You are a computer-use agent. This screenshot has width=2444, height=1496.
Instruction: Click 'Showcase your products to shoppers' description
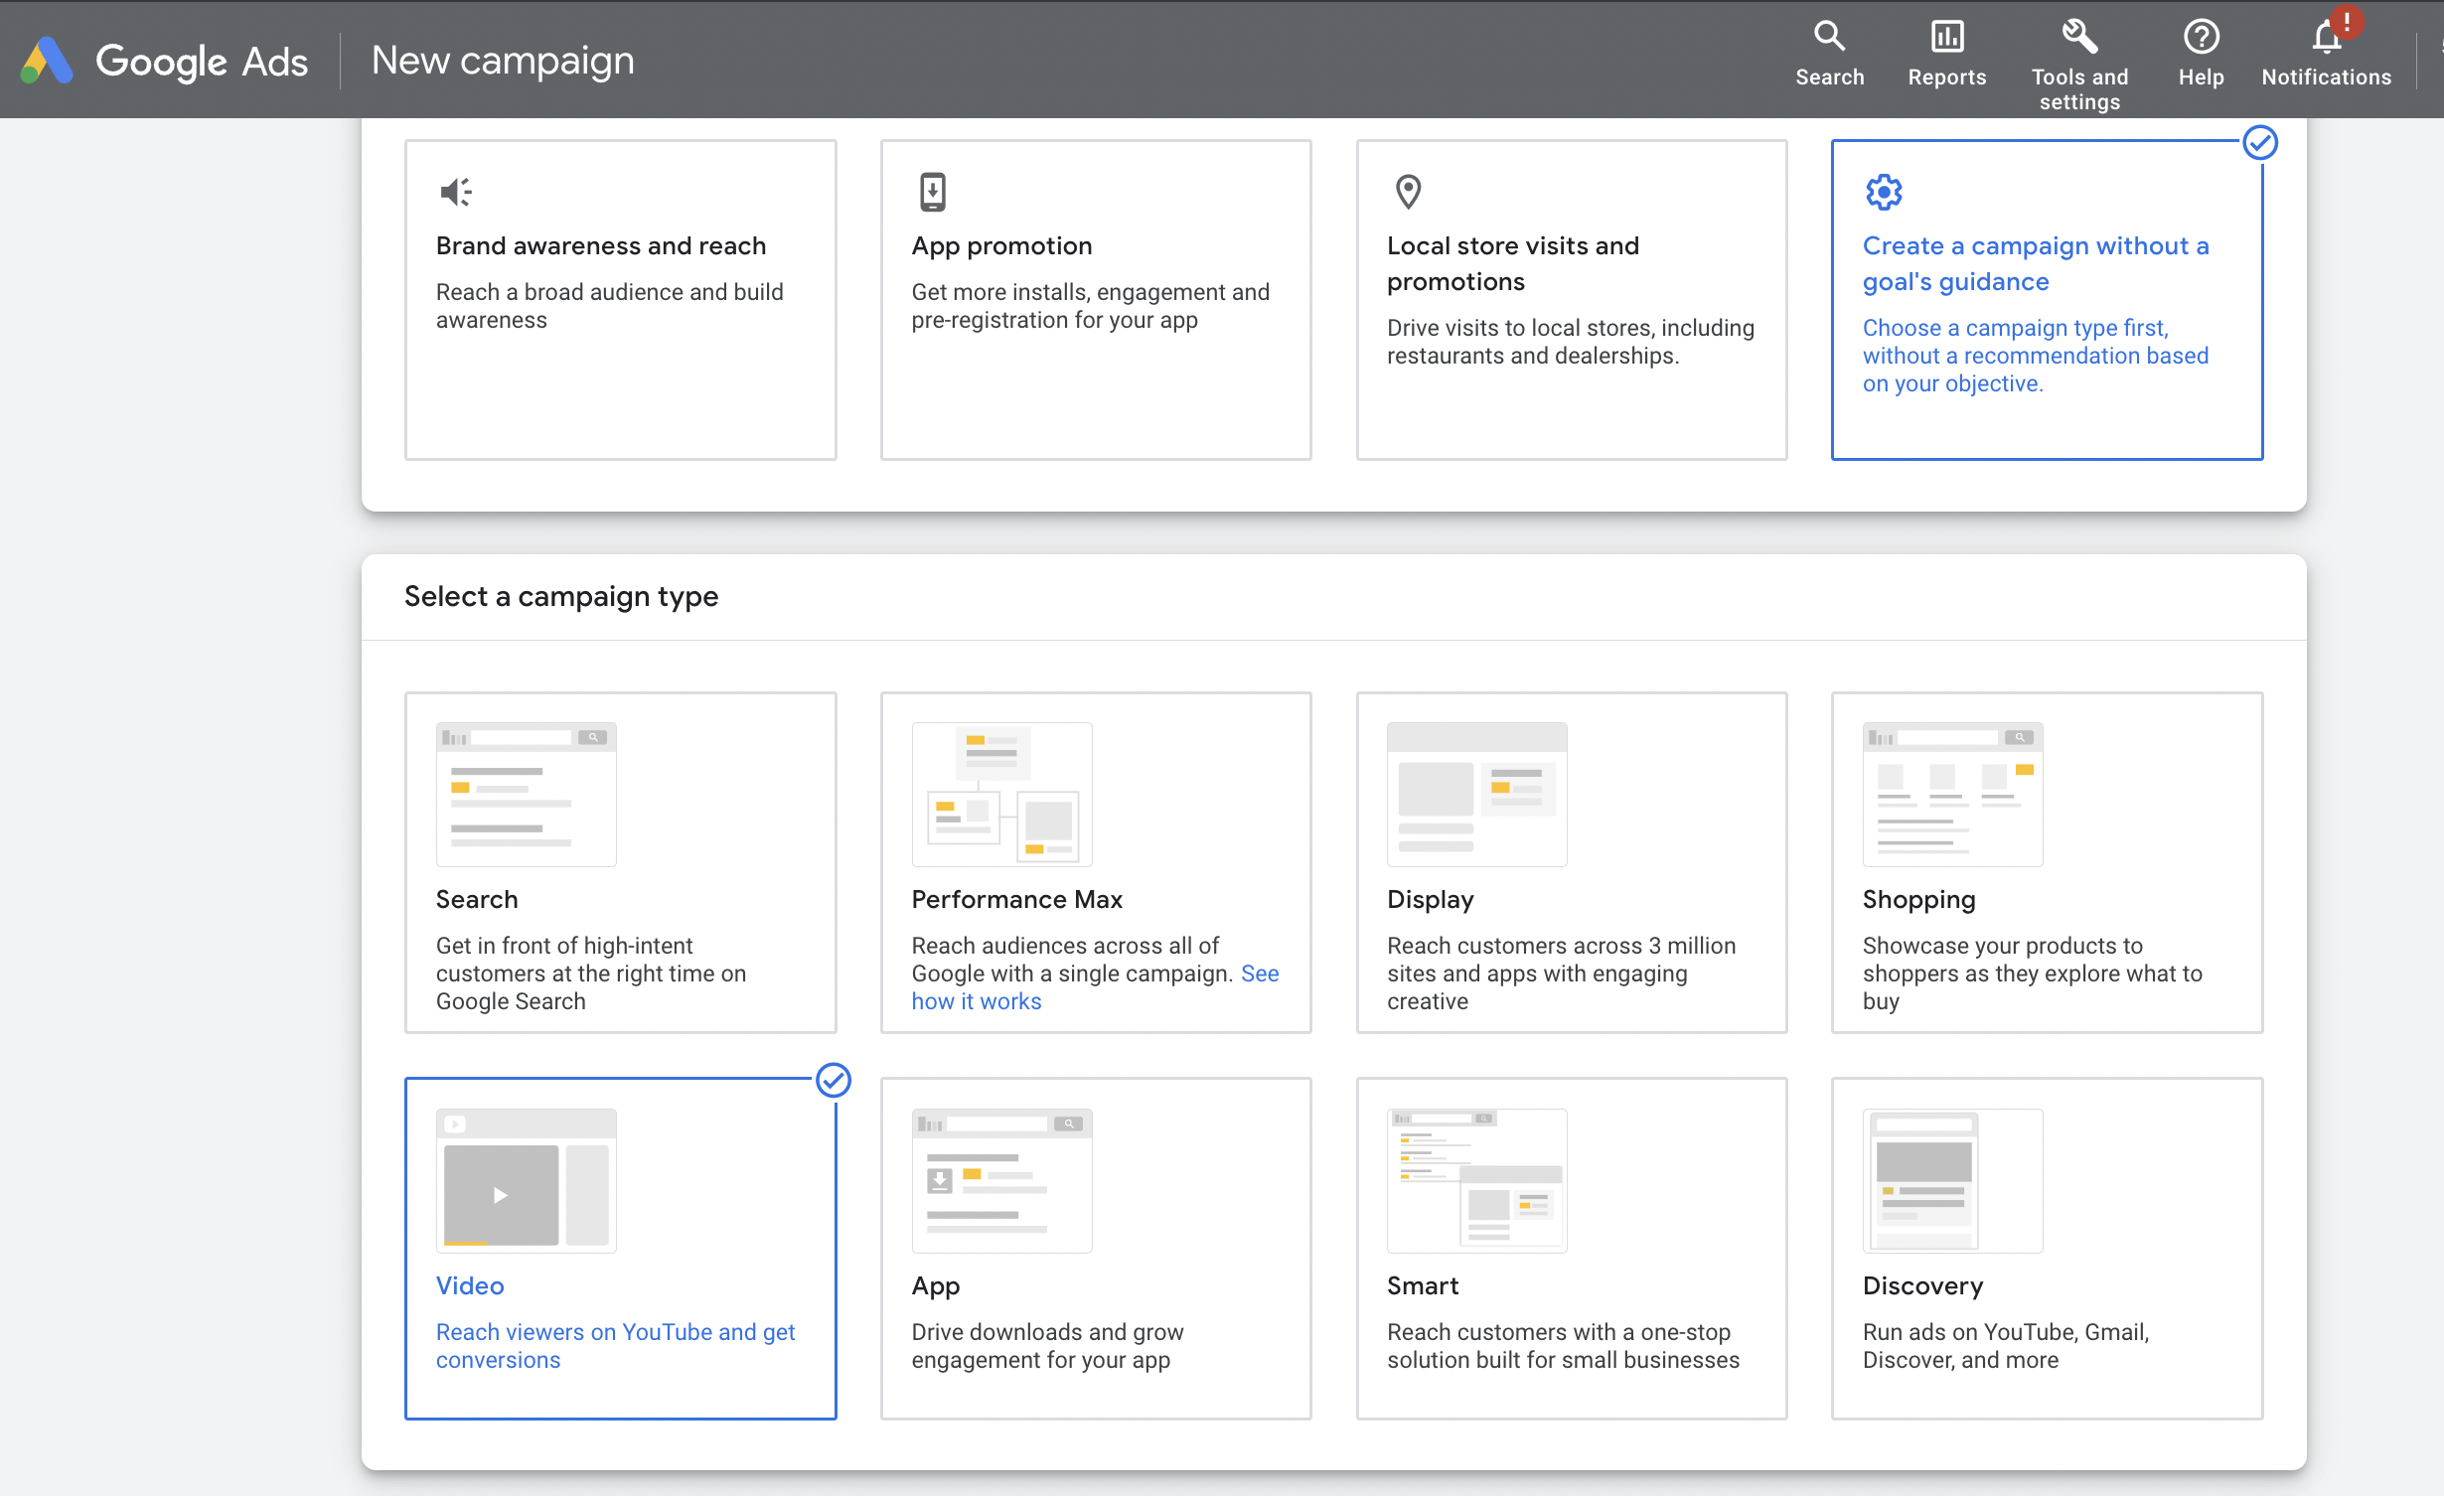[2032, 973]
